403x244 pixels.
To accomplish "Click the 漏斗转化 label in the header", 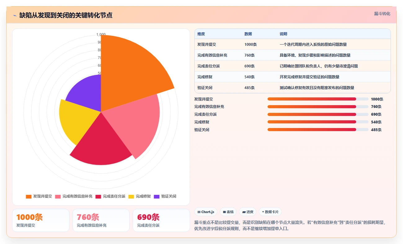I will point(382,14).
